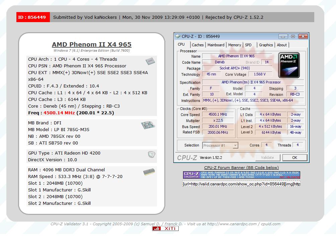Viewport: 336px width, 237px height.
Task: Click the Level 2 cache 4 x 512 KBytes
Action: pos(270,126)
